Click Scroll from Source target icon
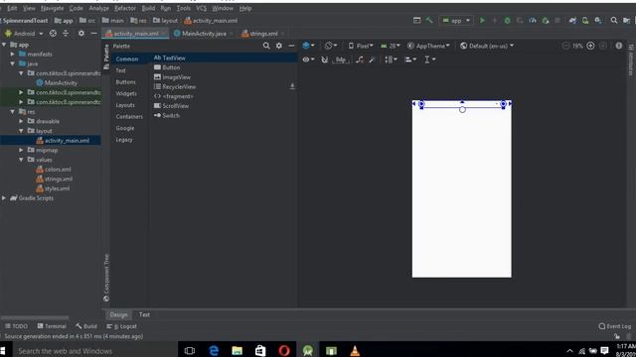Screen dimensions: 636x357 click(x=53, y=33)
